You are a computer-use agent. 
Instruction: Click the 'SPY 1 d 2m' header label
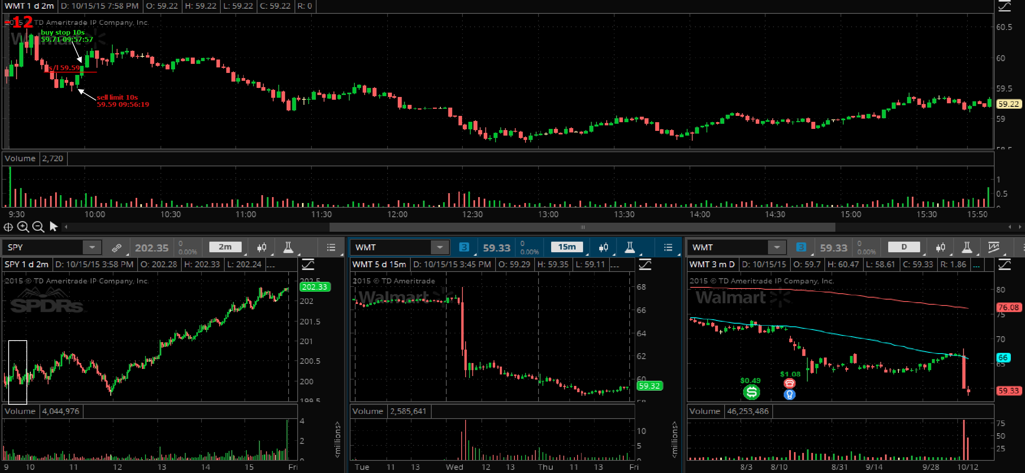click(27, 264)
